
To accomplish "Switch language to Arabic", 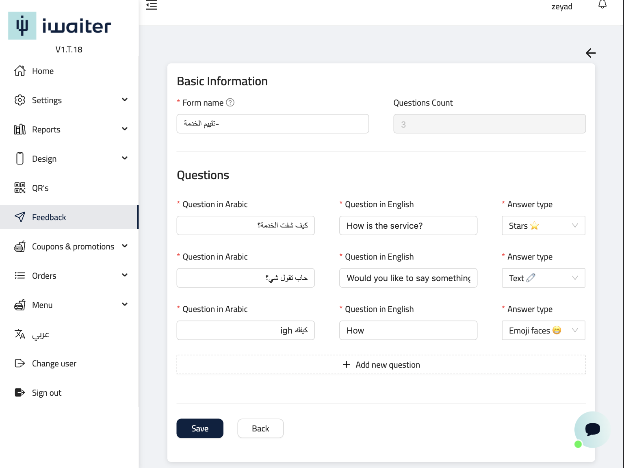I will pos(40,334).
